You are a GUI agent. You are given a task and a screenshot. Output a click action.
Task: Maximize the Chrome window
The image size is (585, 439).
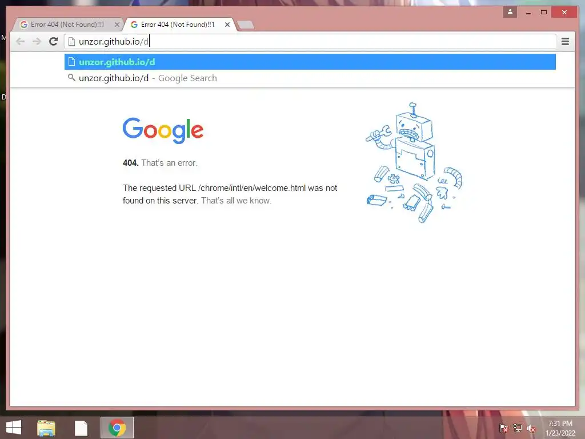click(x=544, y=13)
